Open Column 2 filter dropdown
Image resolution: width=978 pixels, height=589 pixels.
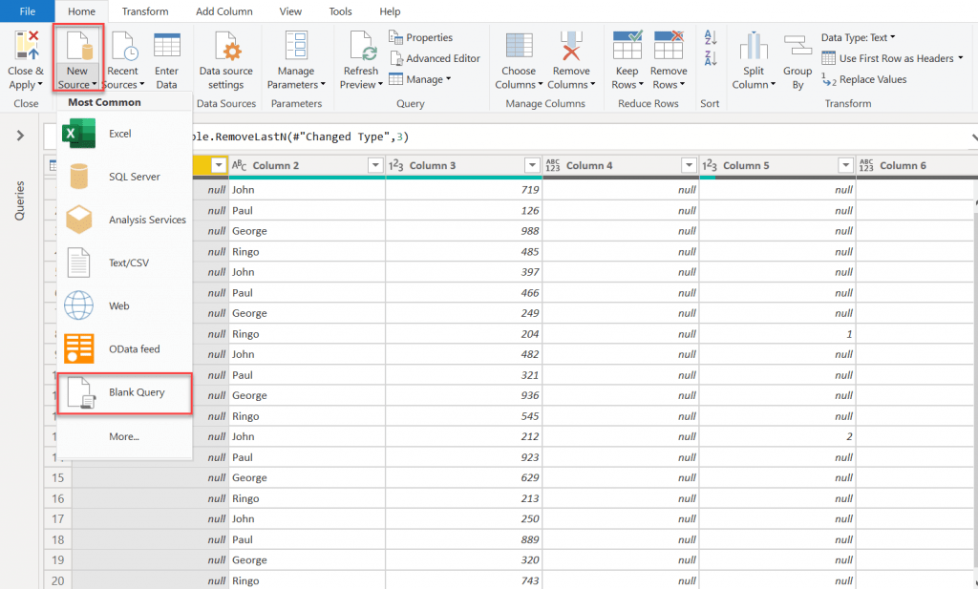(x=374, y=165)
